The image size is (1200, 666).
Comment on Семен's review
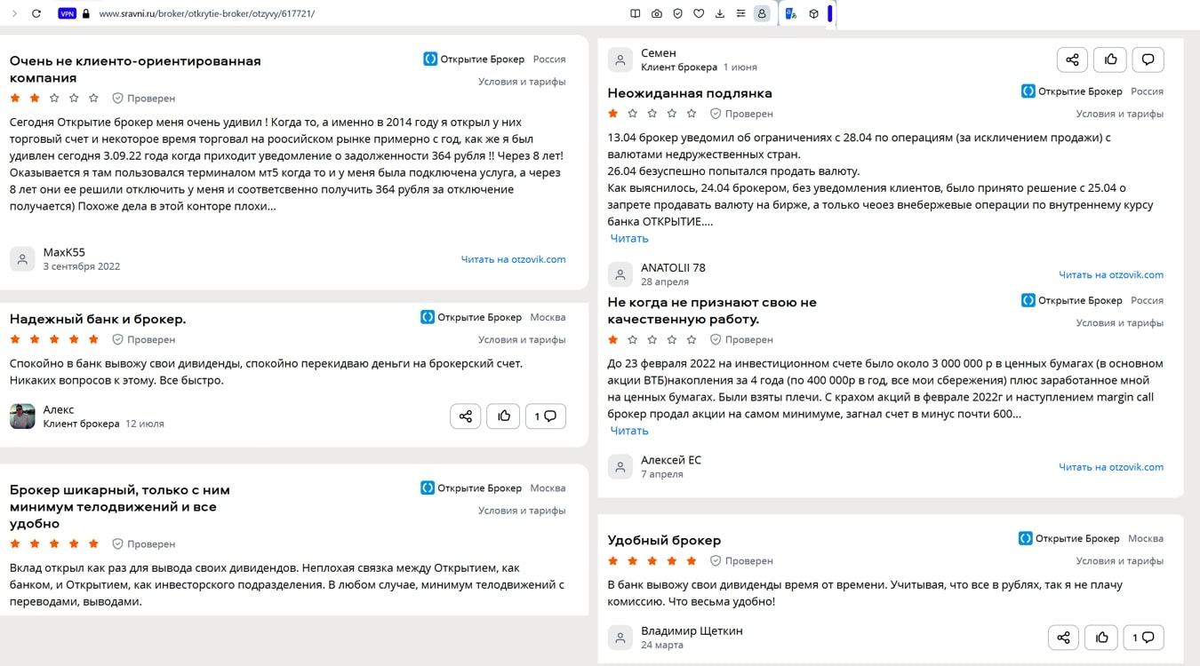(1148, 59)
